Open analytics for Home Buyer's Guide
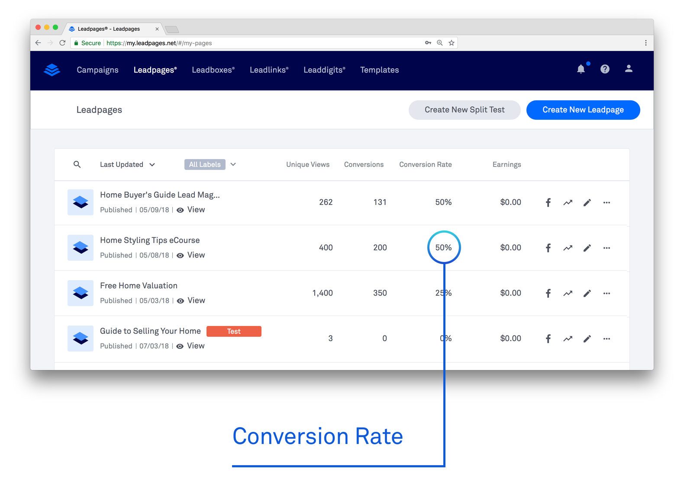Image resolution: width=684 pixels, height=495 pixels. pyautogui.click(x=568, y=202)
